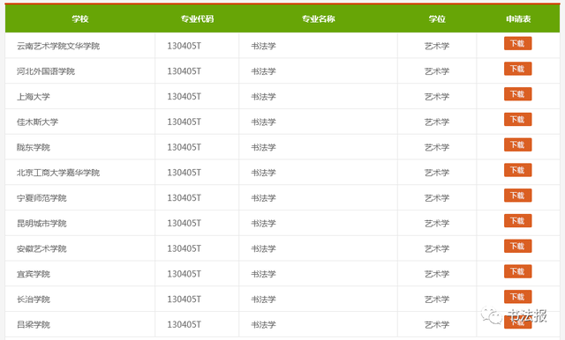The image size is (565, 340).
Task: Click the 学校 column header
Action: 80,18
